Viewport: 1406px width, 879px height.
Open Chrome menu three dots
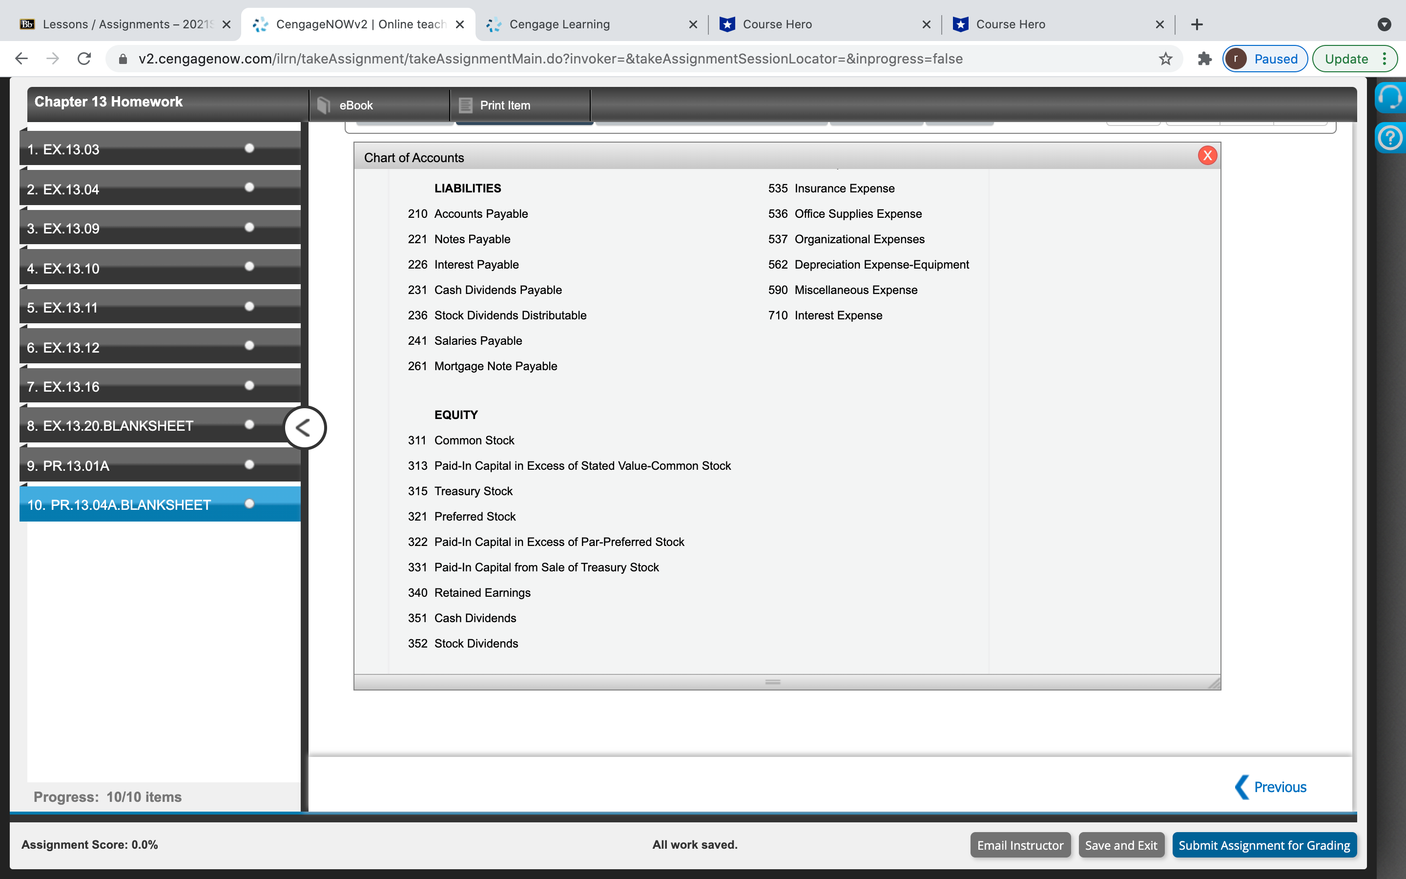pos(1385,59)
